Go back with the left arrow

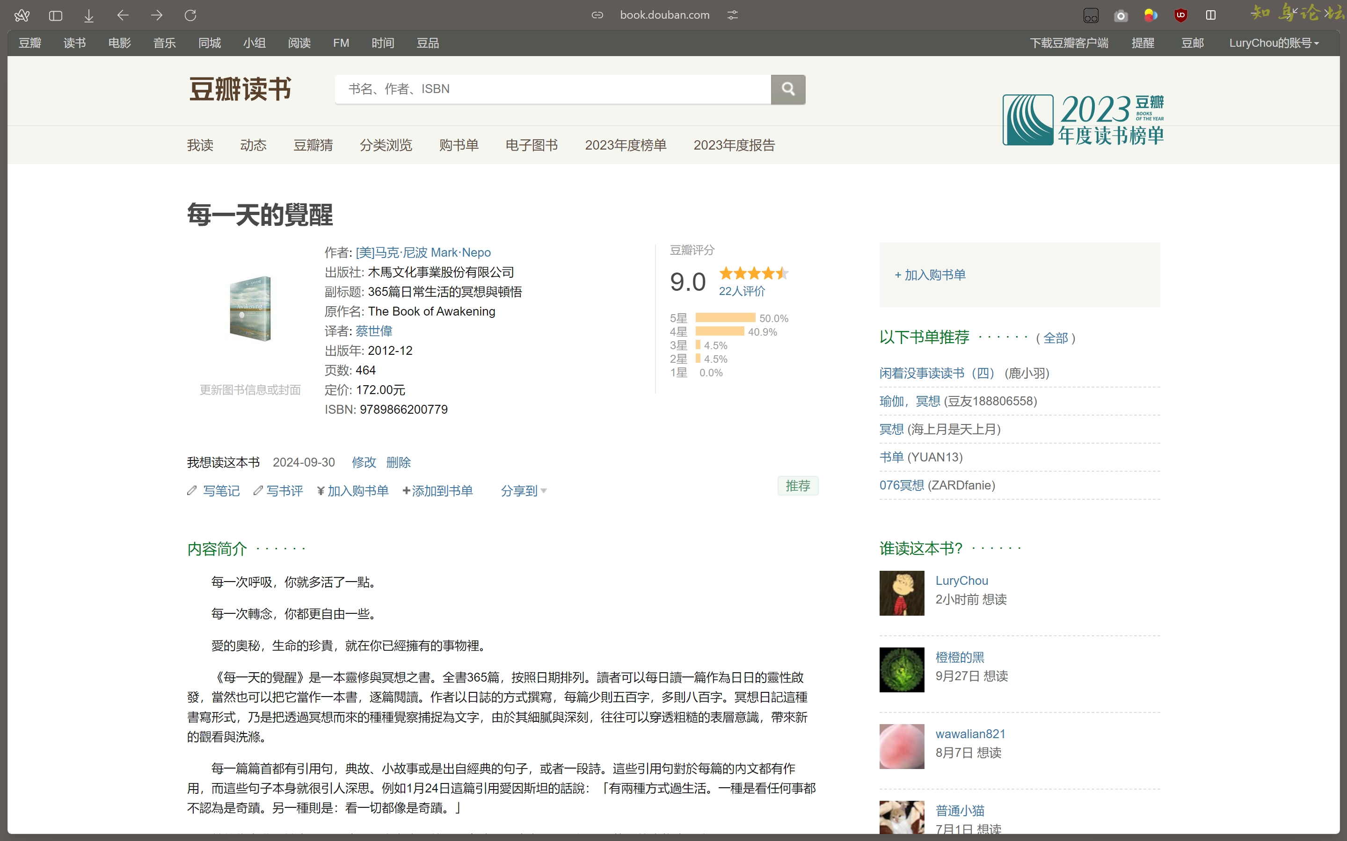(x=123, y=15)
